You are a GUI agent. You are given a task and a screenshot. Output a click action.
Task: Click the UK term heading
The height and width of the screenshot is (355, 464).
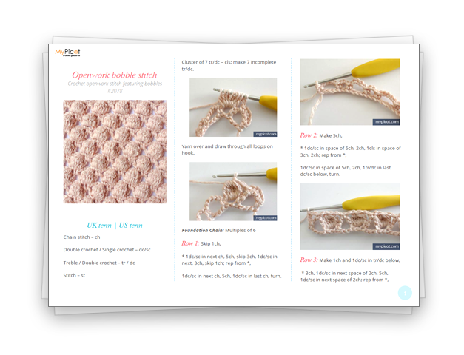point(99,225)
